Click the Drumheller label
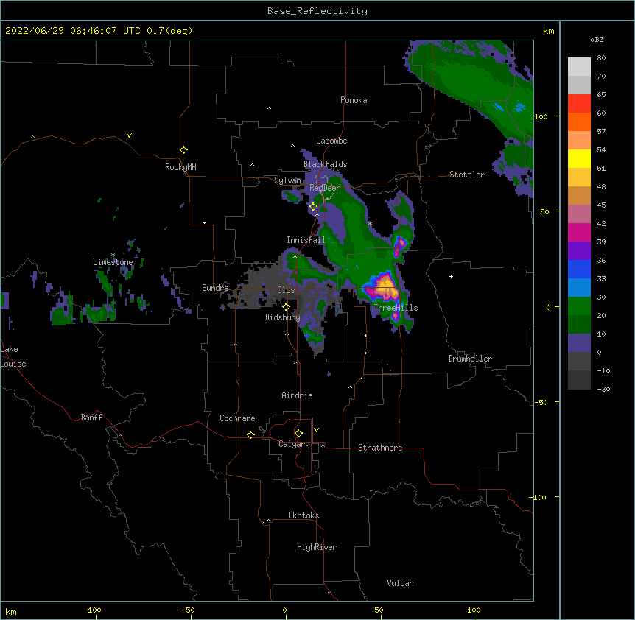The width and height of the screenshot is (635, 620). tap(470, 359)
